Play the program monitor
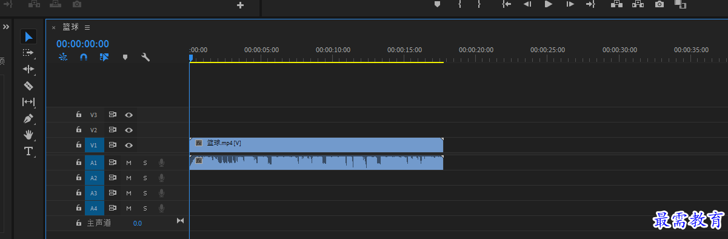This screenshot has width=728, height=239. pyautogui.click(x=549, y=4)
